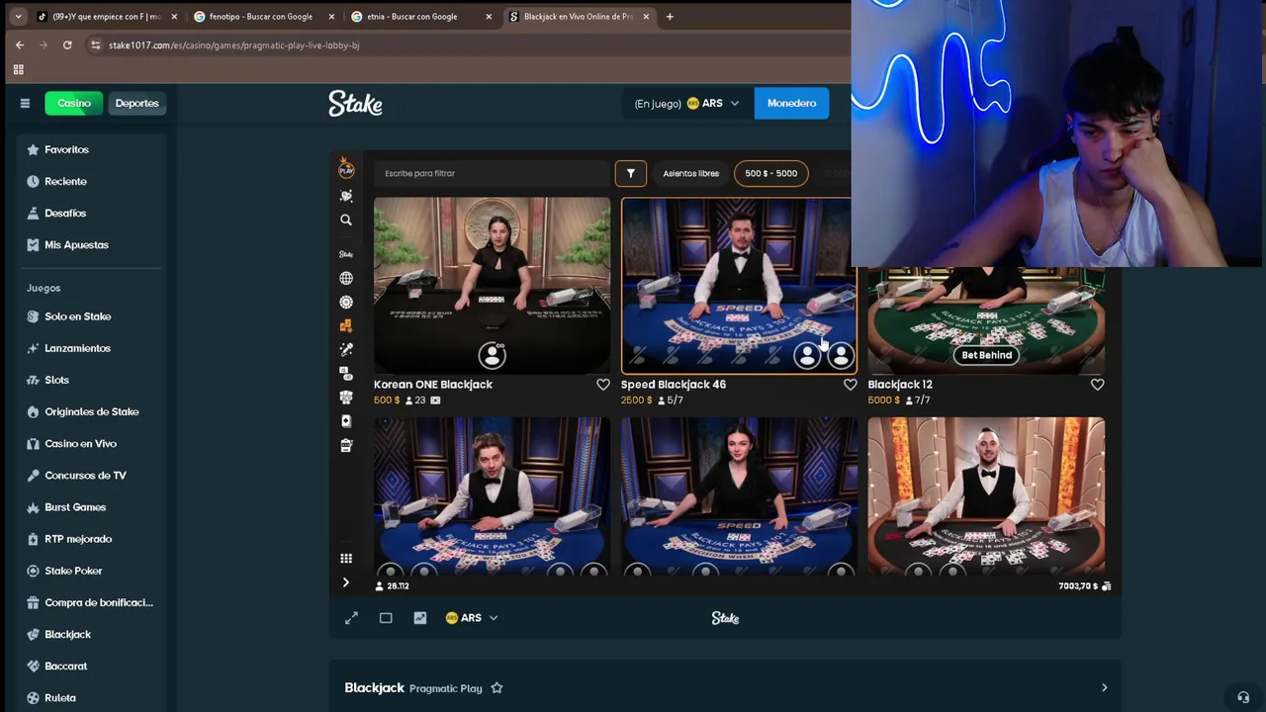Open the live stats chart icon
1266x712 pixels.
click(x=420, y=618)
